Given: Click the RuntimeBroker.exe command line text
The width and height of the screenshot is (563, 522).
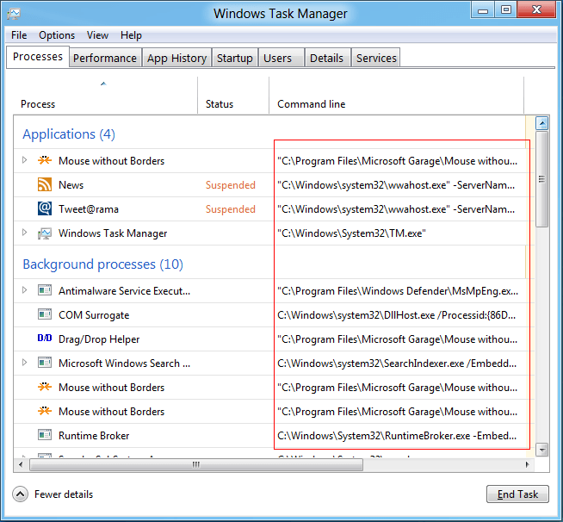Looking at the screenshot, I should point(397,435).
